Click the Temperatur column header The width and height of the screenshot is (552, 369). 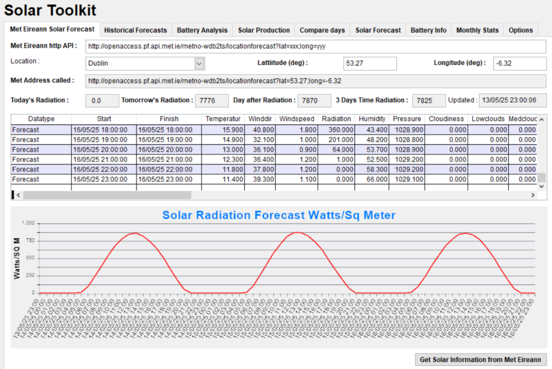pos(223,119)
